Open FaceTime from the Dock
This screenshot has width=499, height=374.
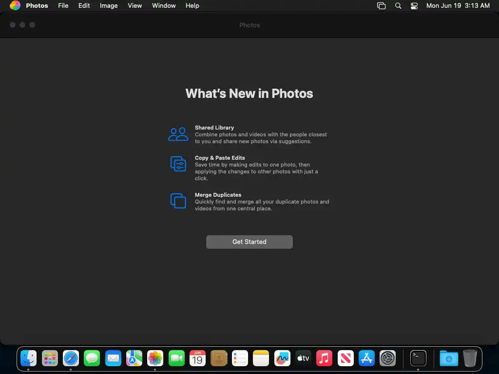click(x=176, y=358)
